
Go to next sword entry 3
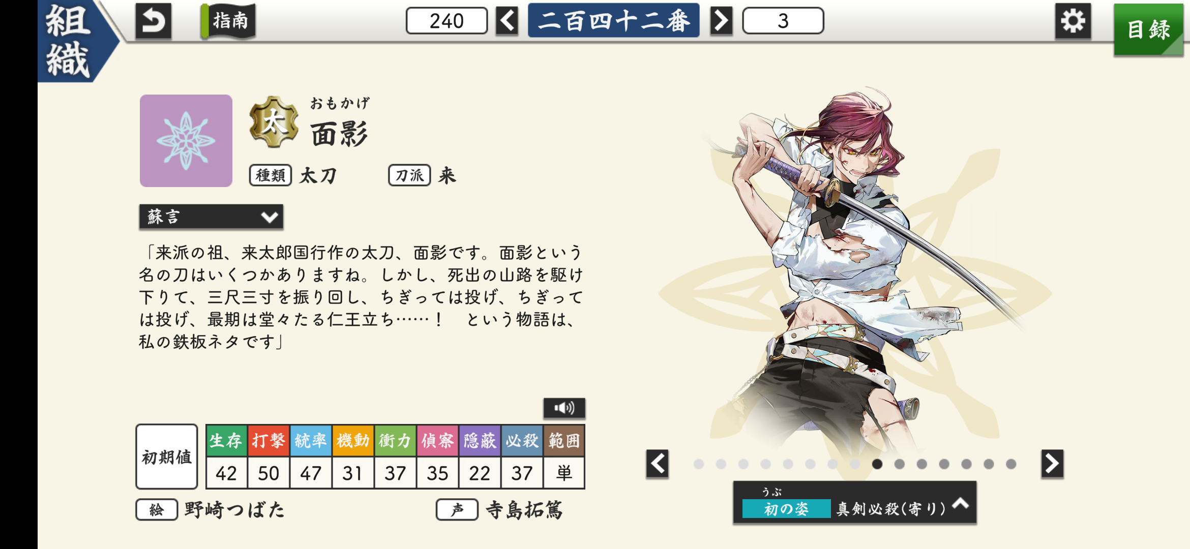[721, 21]
